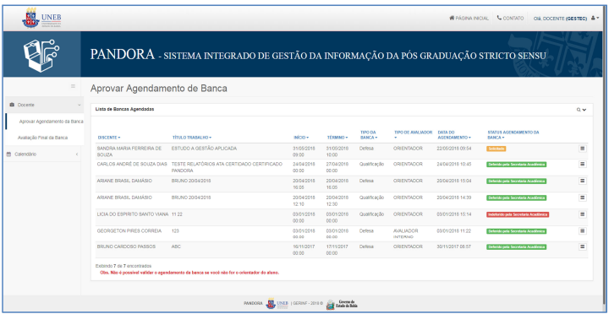The height and width of the screenshot is (314, 609).
Task: Select the '30/11/2017 08:57' date cell
Action: (454, 247)
